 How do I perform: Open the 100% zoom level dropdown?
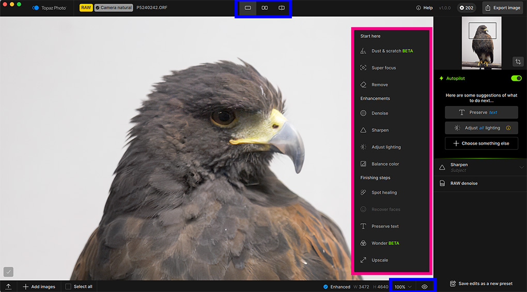pyautogui.click(x=403, y=286)
